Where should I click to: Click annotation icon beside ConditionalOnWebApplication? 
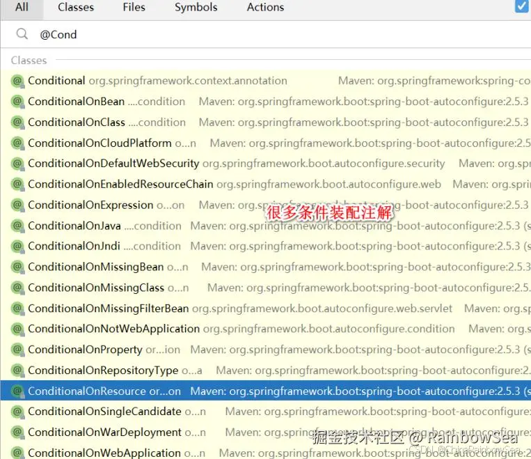coord(17,453)
